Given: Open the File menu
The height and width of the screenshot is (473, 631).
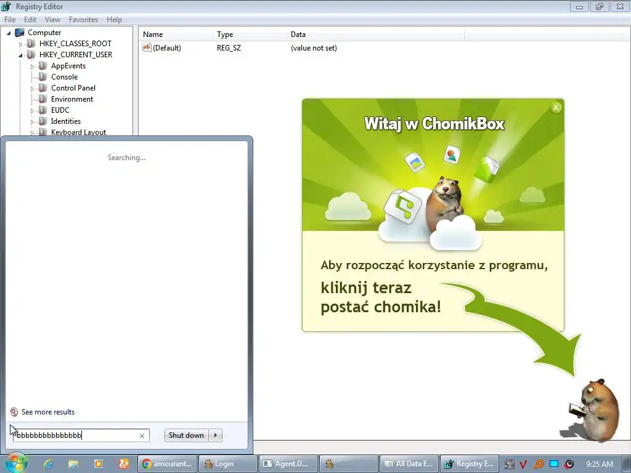Looking at the screenshot, I should point(10,19).
